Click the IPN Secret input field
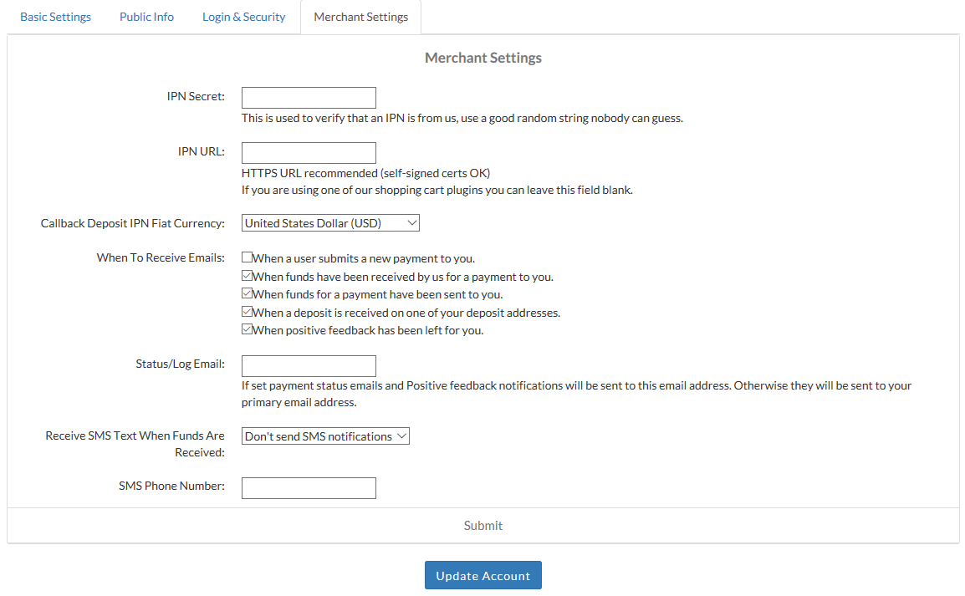 click(309, 98)
